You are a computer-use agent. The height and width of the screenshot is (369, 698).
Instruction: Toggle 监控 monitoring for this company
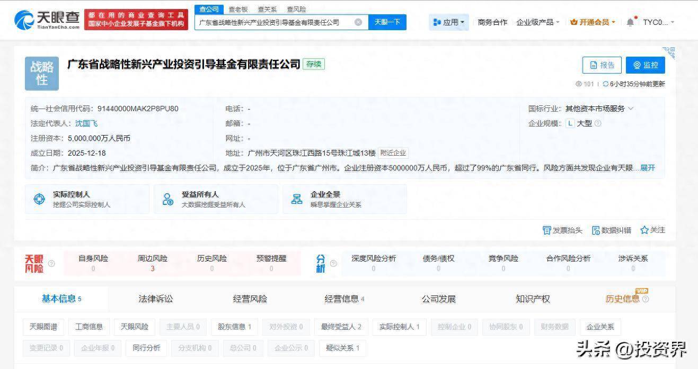(645, 65)
